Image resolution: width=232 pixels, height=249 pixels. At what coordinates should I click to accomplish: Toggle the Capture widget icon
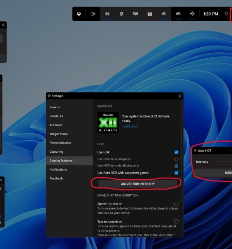point(121,14)
